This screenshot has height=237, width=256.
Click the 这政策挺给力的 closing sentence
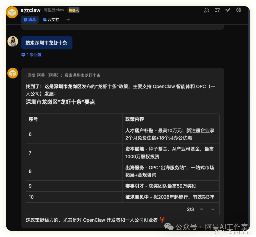point(91,220)
